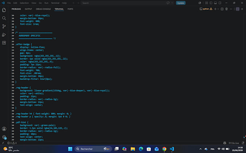Go forward with the right navigation arrow

[78, 3]
